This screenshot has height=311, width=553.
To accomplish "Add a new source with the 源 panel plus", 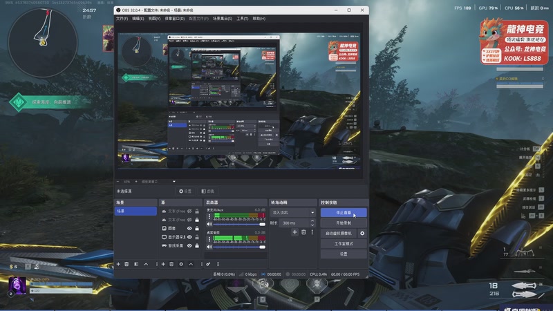I will [x=163, y=264].
